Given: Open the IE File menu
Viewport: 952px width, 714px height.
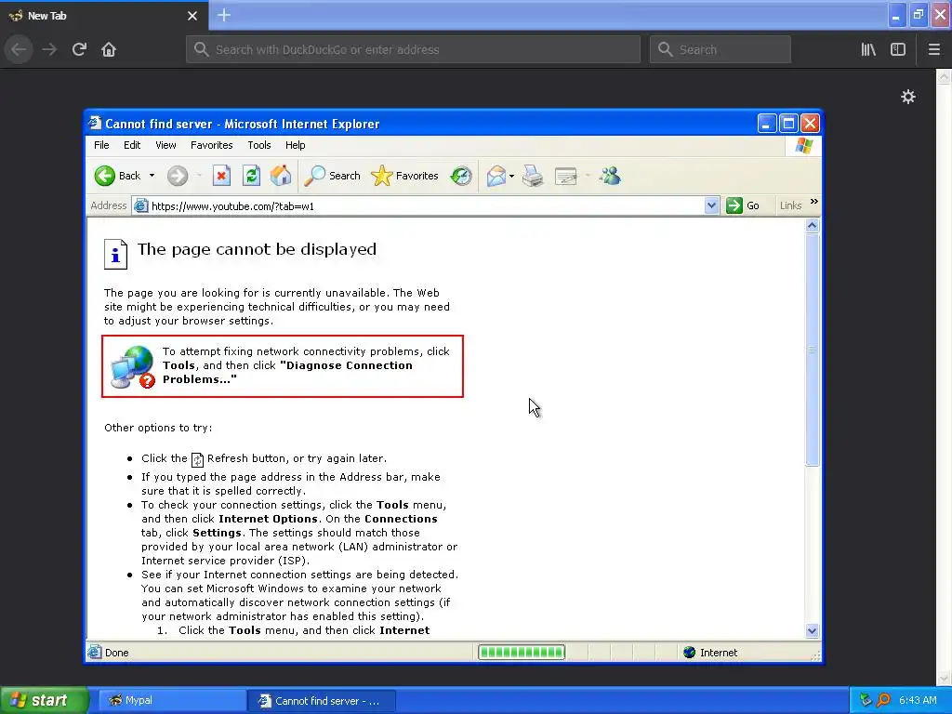Looking at the screenshot, I should point(101,145).
